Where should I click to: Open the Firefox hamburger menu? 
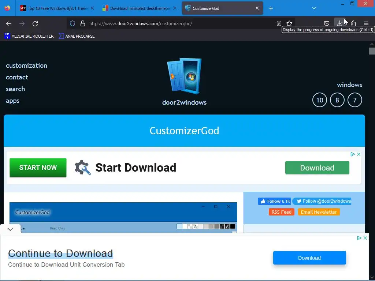366,23
